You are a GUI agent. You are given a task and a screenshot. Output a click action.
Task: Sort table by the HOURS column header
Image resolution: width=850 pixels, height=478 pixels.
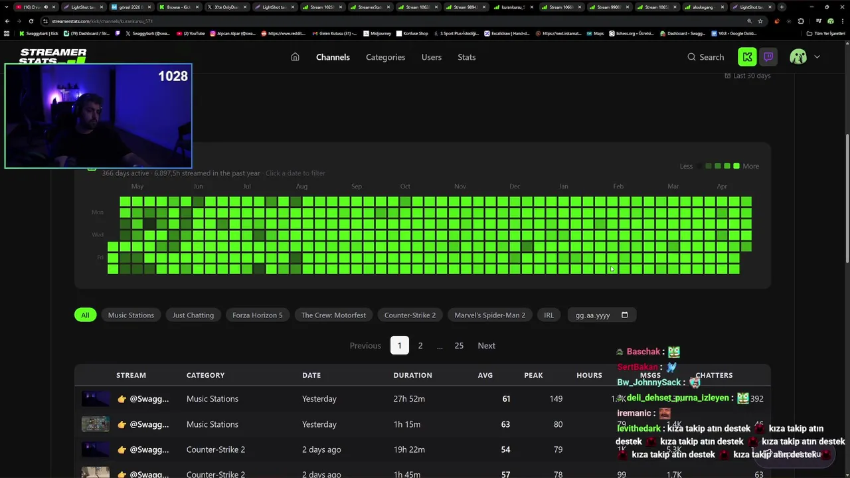pos(589,375)
